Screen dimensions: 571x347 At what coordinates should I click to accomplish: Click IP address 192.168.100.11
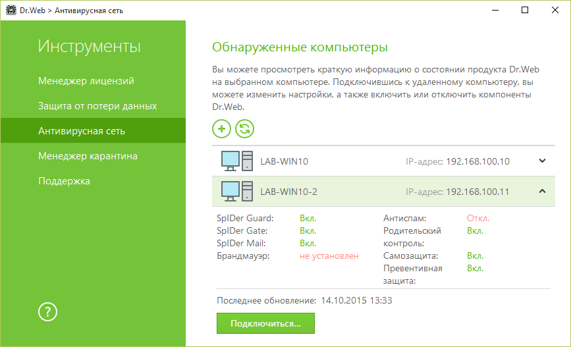coord(477,192)
